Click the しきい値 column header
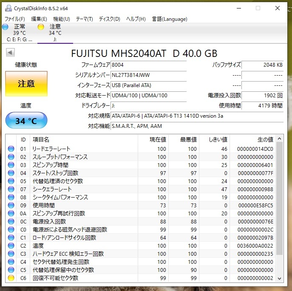This screenshot has height=291, width=292. pyautogui.click(x=214, y=139)
